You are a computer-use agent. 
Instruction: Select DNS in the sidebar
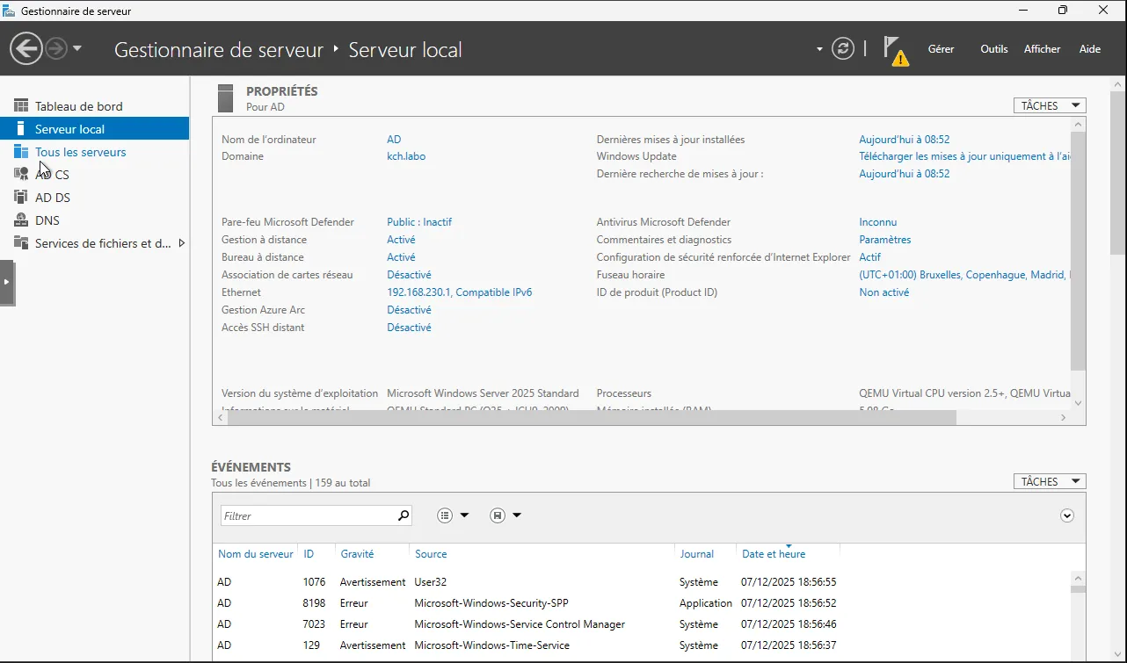pos(47,220)
